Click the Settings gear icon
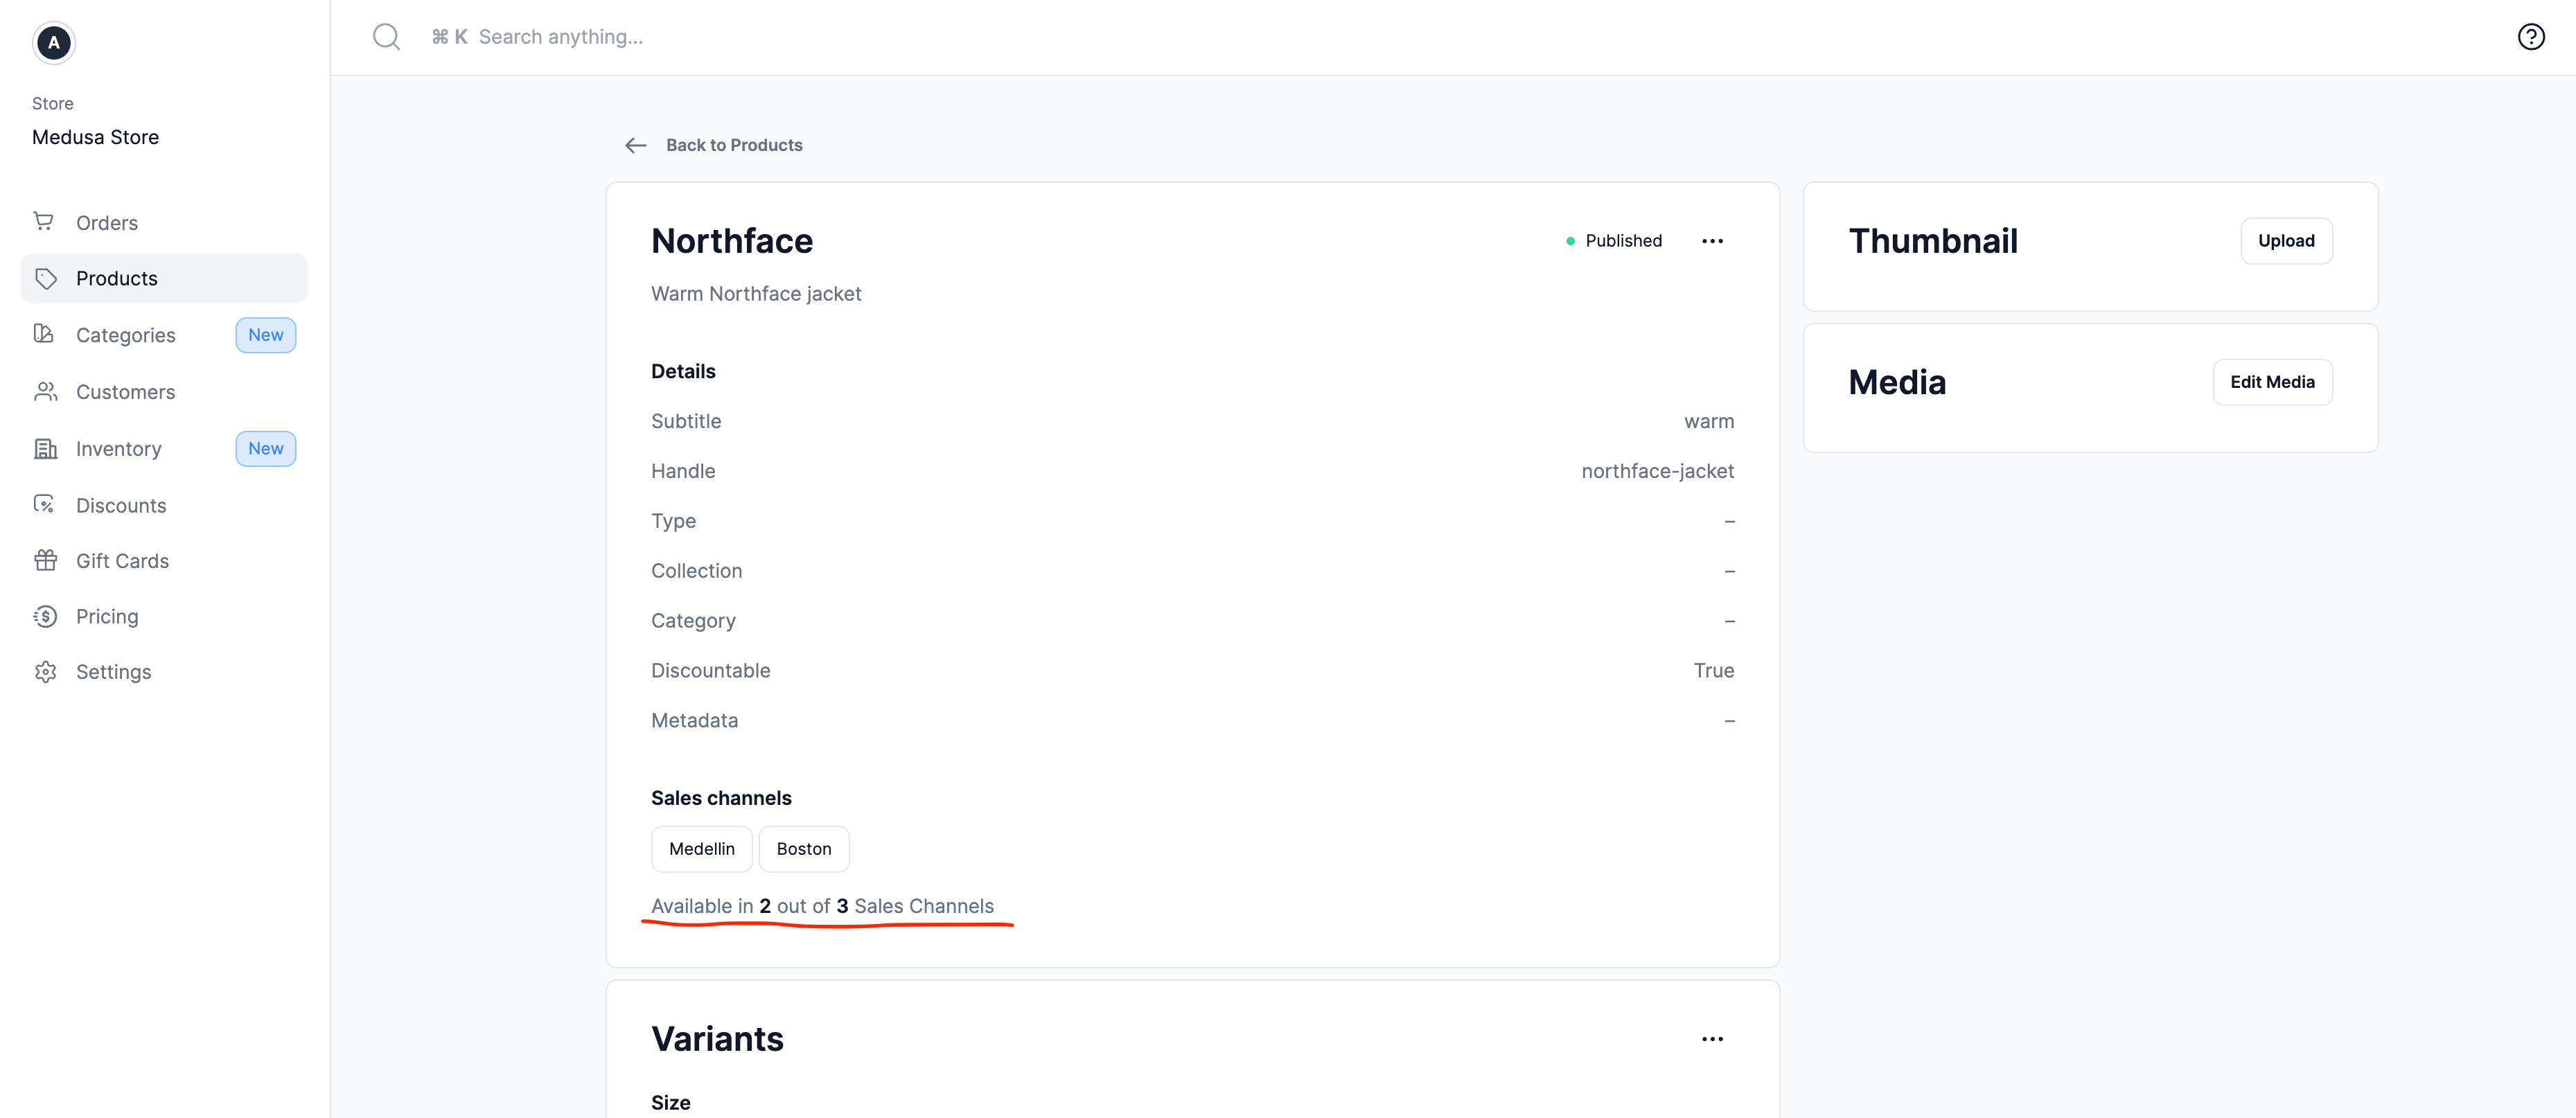Screen dimensions: 2576x1118 (x=45, y=671)
